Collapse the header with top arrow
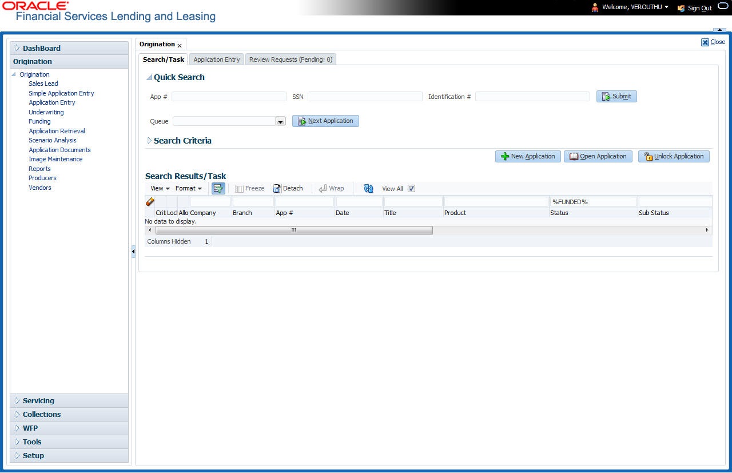The width and height of the screenshot is (732, 473). coord(719,30)
